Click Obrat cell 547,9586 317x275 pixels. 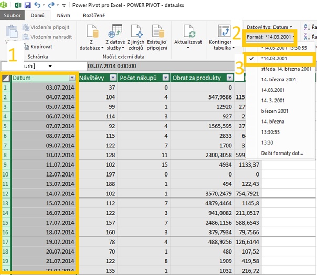pos(203,97)
